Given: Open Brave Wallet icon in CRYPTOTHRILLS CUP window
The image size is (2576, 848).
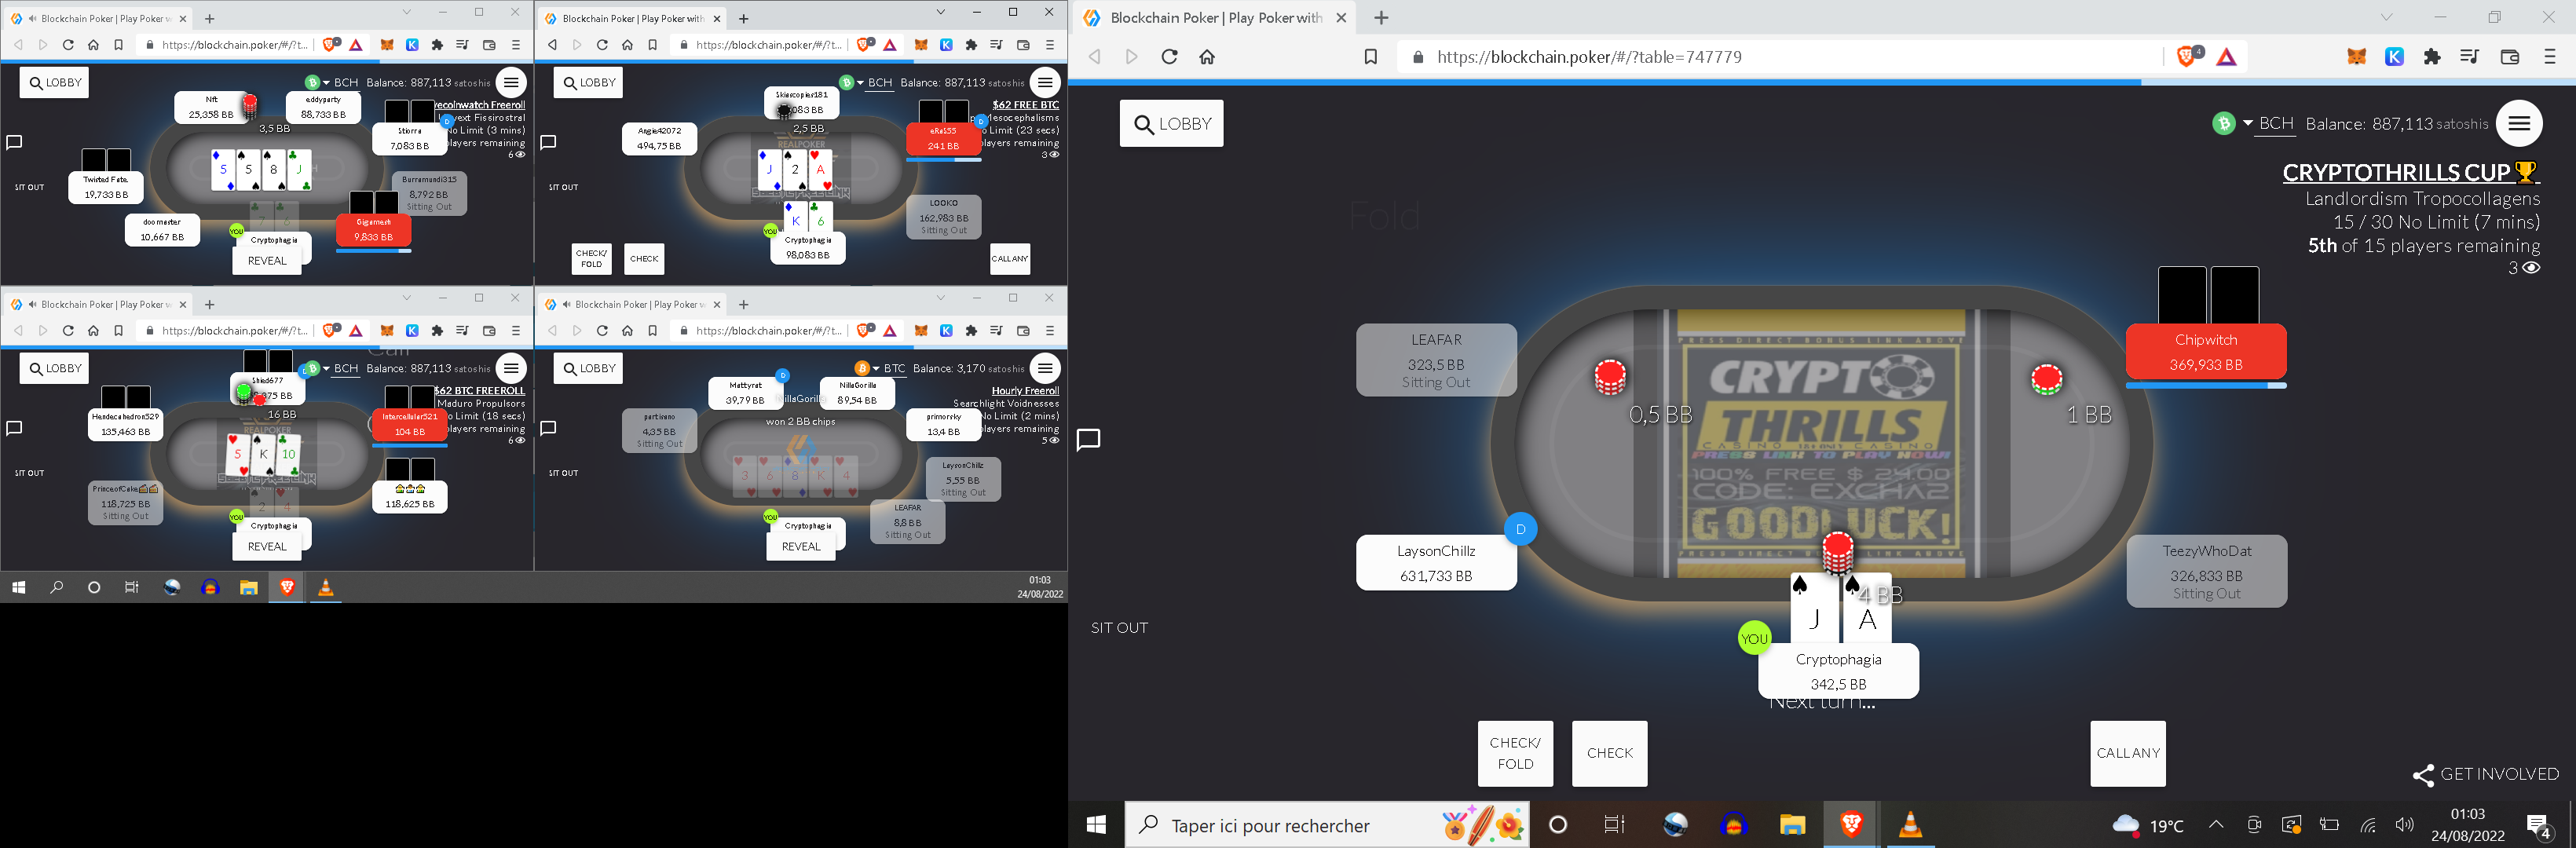Looking at the screenshot, I should tap(2509, 57).
